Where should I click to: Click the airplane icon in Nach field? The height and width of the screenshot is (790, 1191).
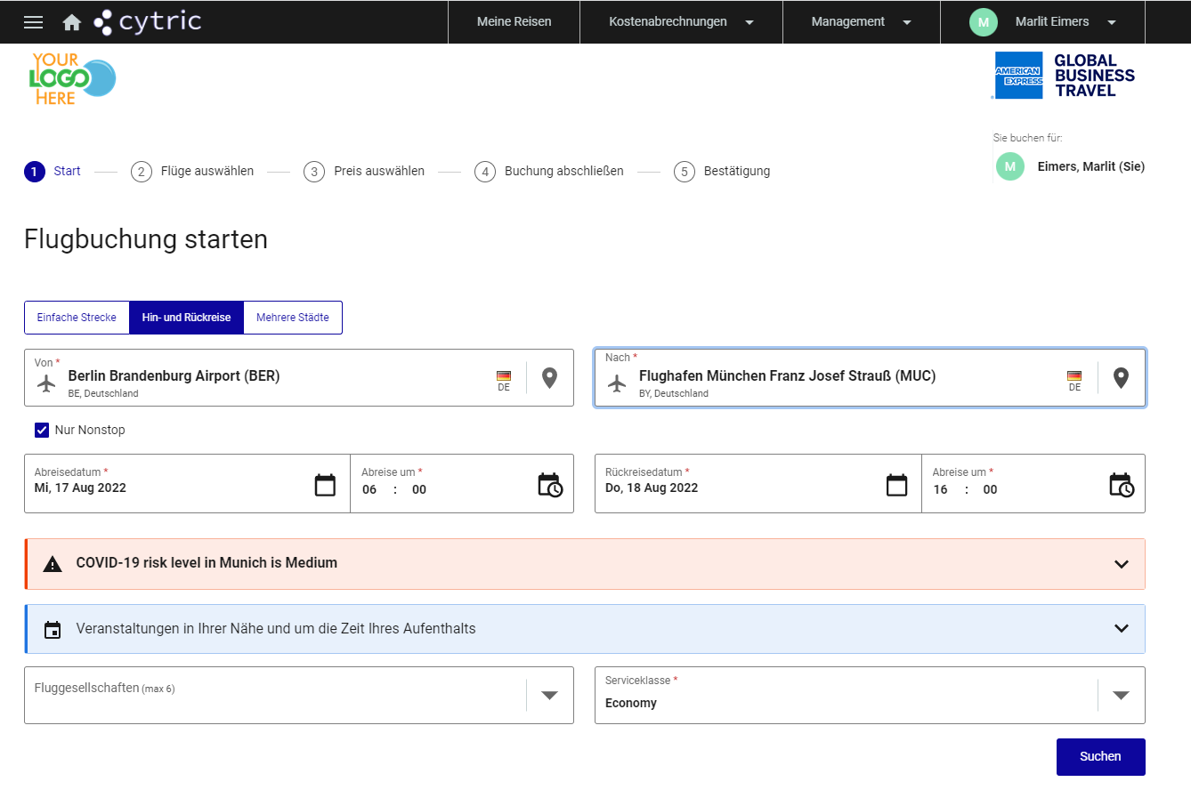[617, 383]
